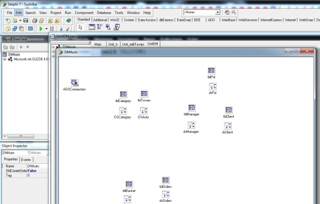This screenshot has height=204, width=320.
Task: Select the tblCategory table component
Action: pyautogui.click(x=123, y=94)
